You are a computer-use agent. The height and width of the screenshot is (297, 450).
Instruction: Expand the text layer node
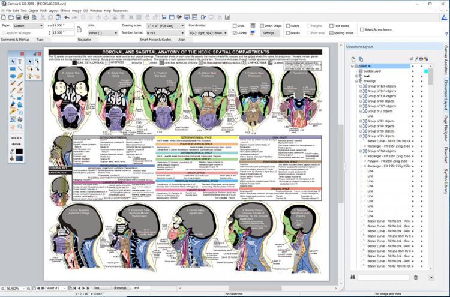click(356, 76)
